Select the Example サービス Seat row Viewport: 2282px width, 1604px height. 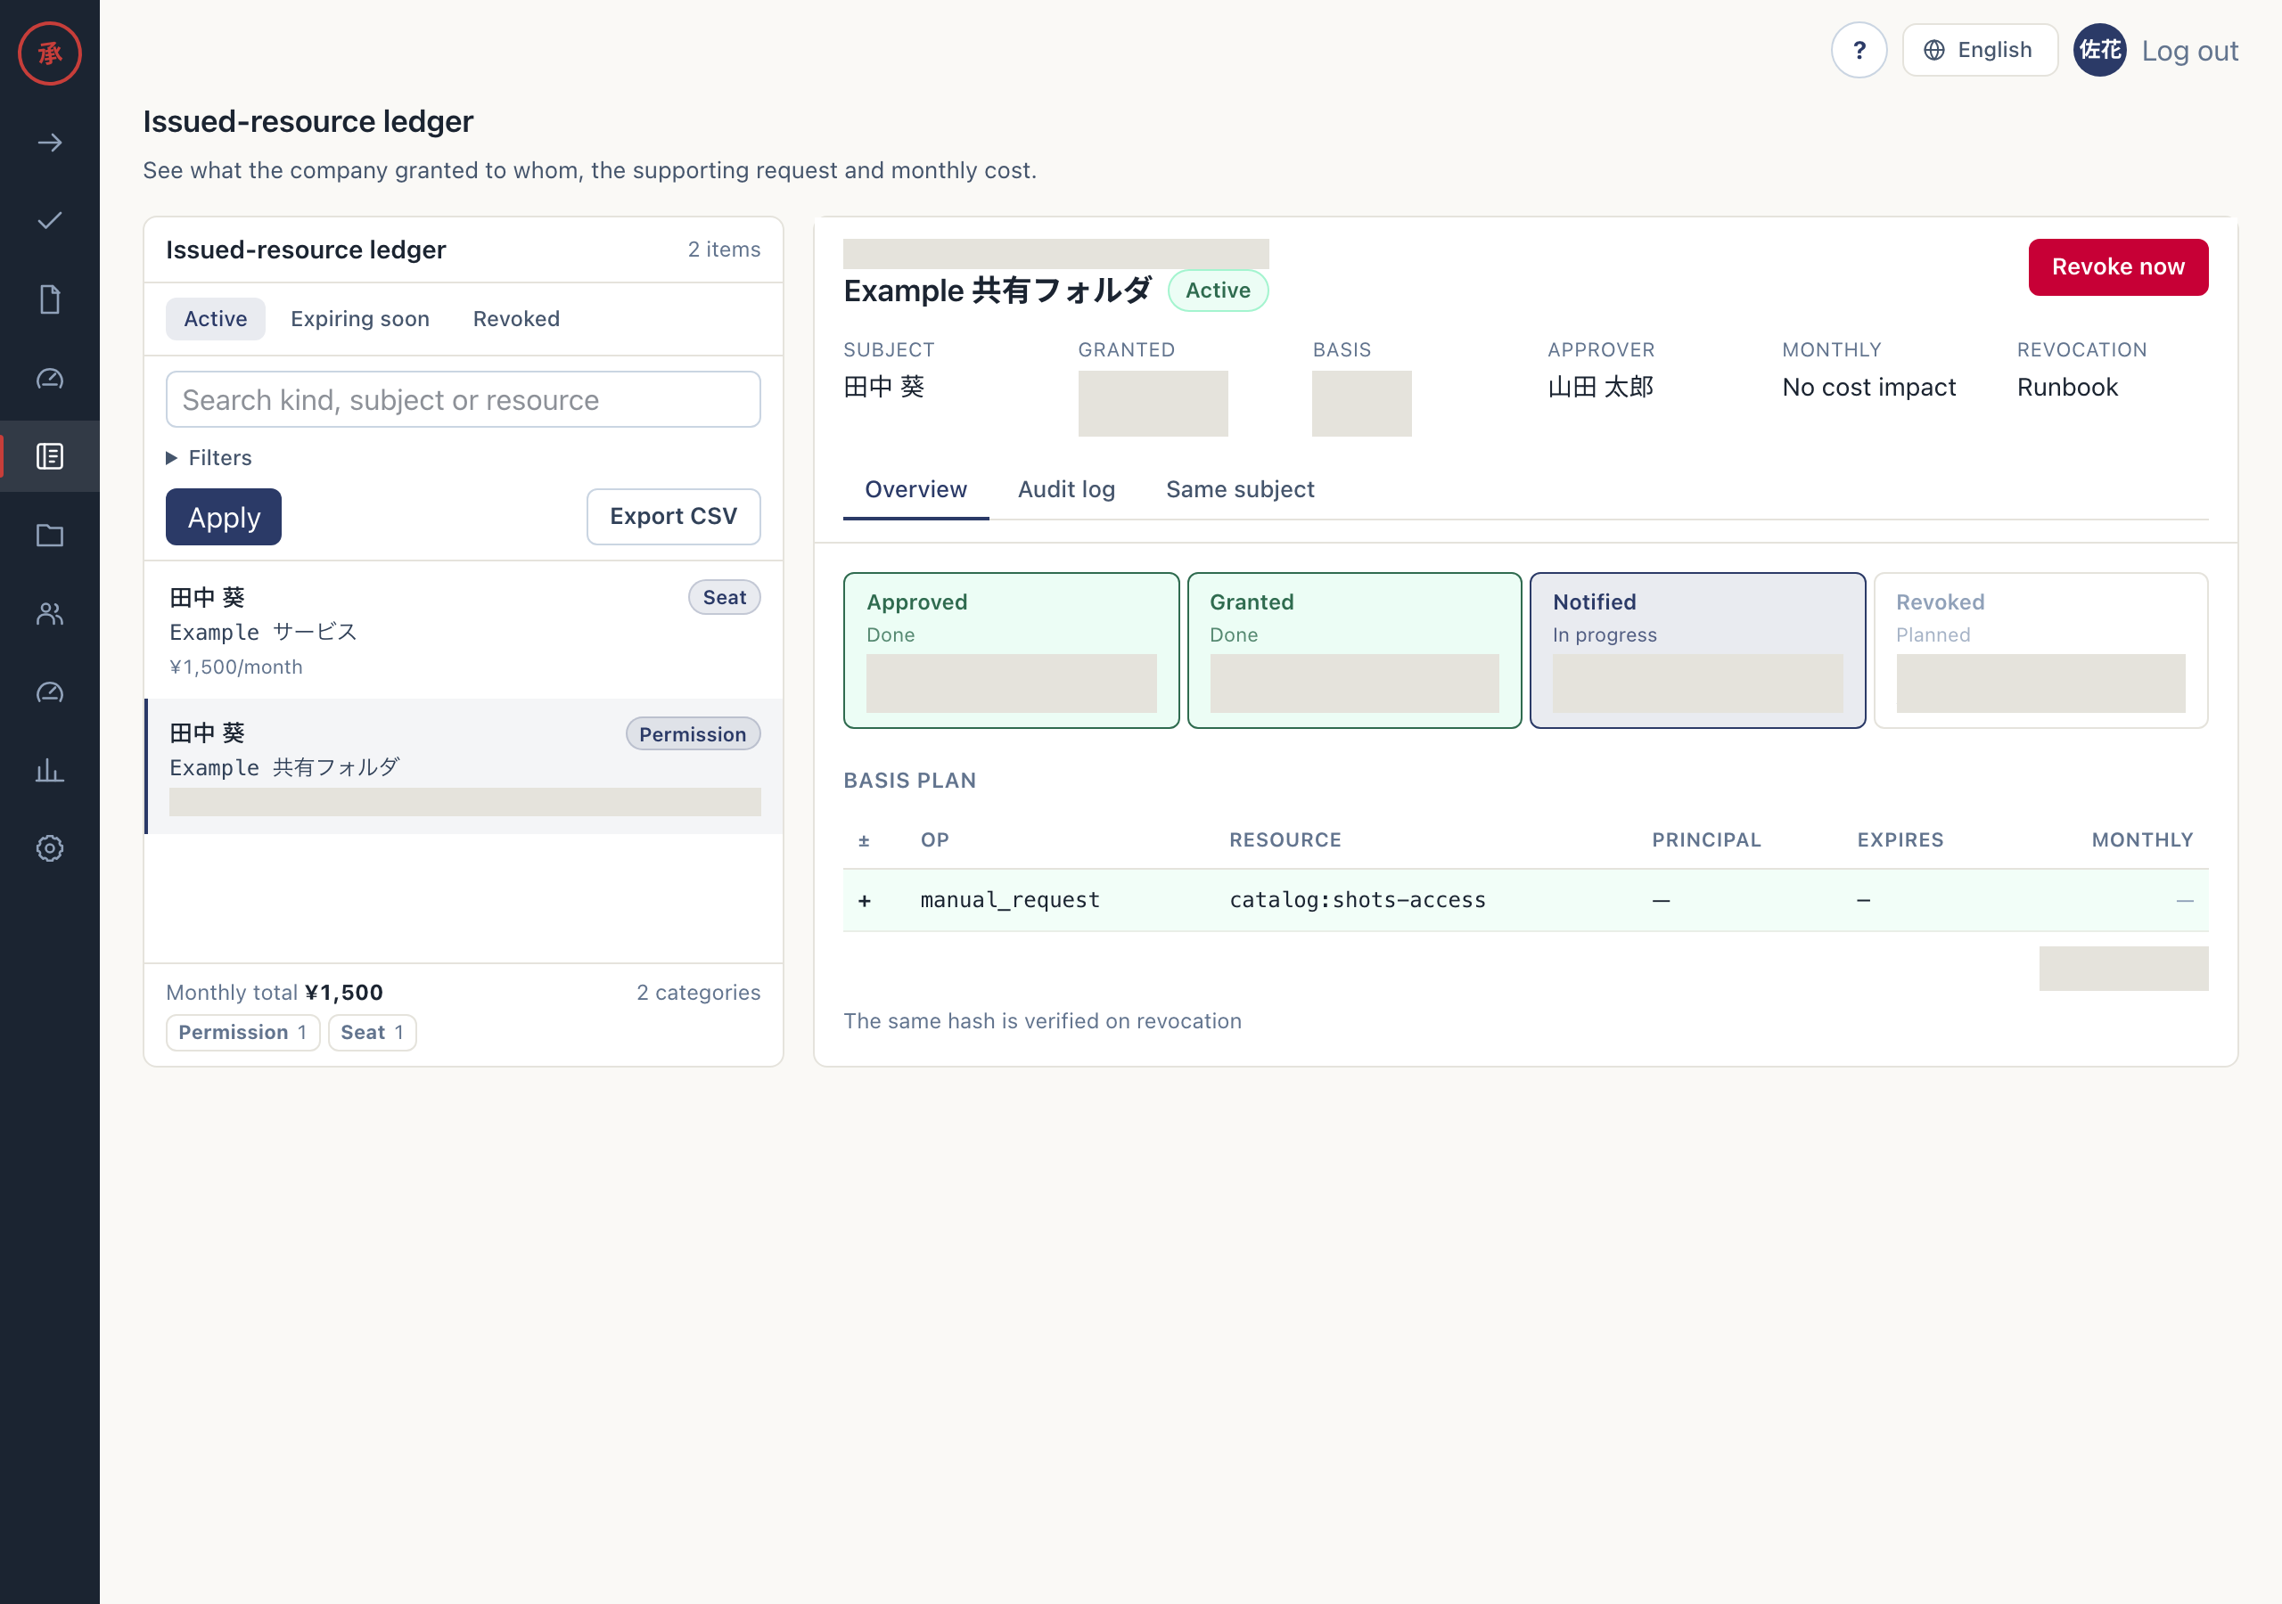(464, 630)
